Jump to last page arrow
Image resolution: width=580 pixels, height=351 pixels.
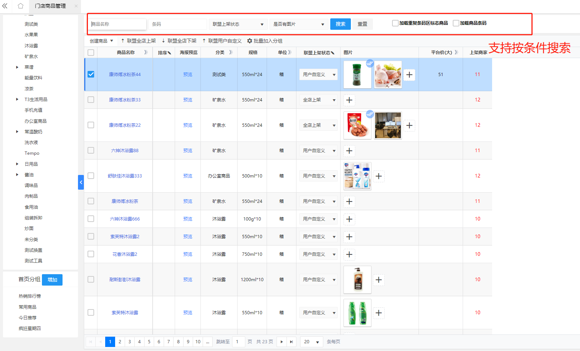click(x=291, y=342)
